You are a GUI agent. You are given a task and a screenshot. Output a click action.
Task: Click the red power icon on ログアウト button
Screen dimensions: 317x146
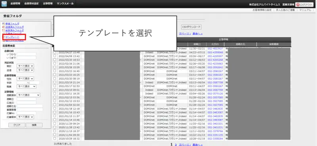click(298, 5)
